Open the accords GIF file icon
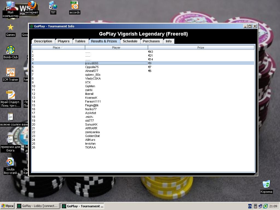The height and width of the screenshot is (210, 280). tap(74, 5)
